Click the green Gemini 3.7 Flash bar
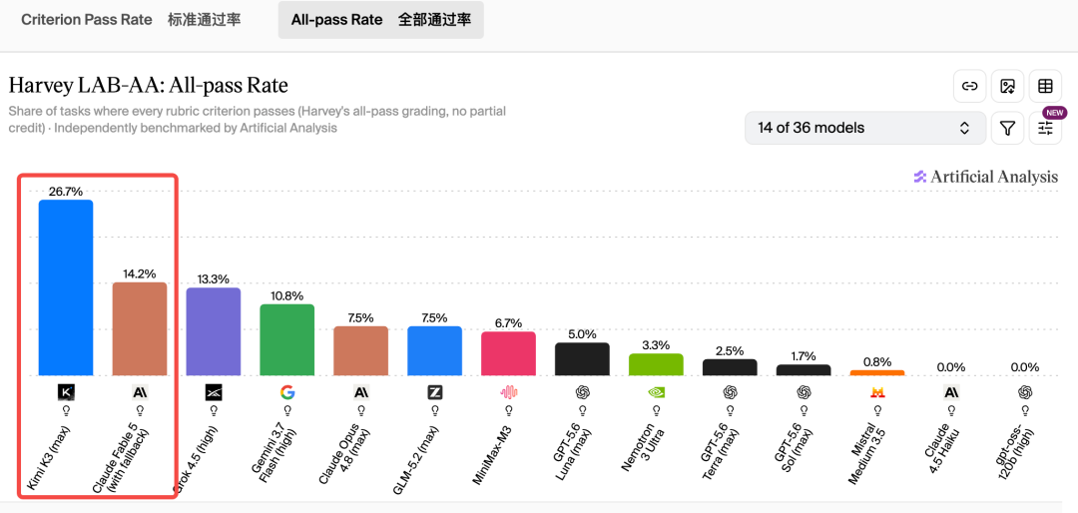 (287, 339)
